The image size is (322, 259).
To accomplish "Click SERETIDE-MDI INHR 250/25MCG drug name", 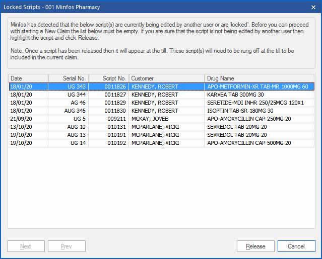I will click(x=255, y=103).
